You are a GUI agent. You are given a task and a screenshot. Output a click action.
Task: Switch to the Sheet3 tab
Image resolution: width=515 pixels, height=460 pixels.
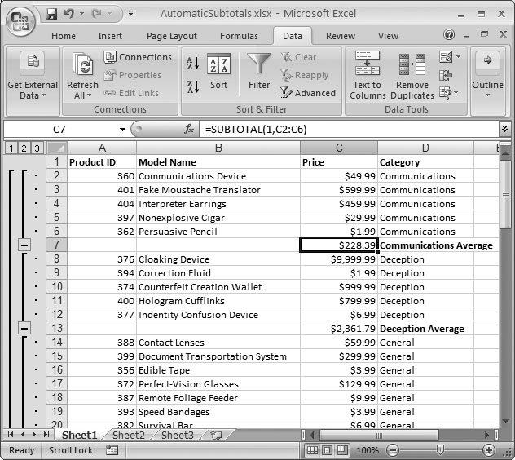click(178, 436)
